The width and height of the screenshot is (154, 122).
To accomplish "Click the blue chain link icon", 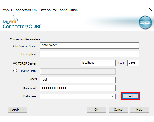I will [x=145, y=23].
